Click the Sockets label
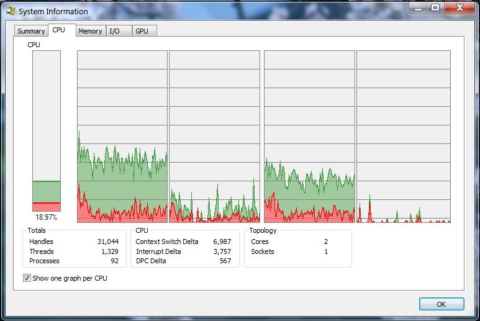 (262, 251)
